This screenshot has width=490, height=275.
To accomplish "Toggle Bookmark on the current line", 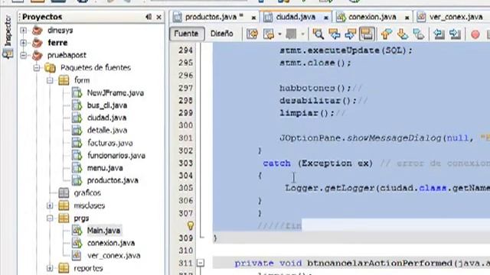I will click(419, 34).
